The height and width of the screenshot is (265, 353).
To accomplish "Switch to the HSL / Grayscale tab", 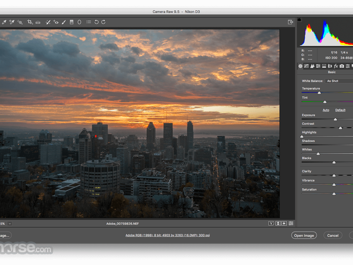I will click(318, 66).
